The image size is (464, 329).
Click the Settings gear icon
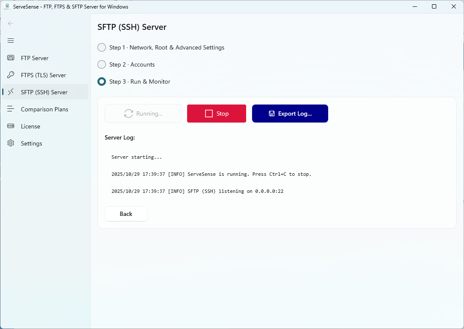pos(11,143)
